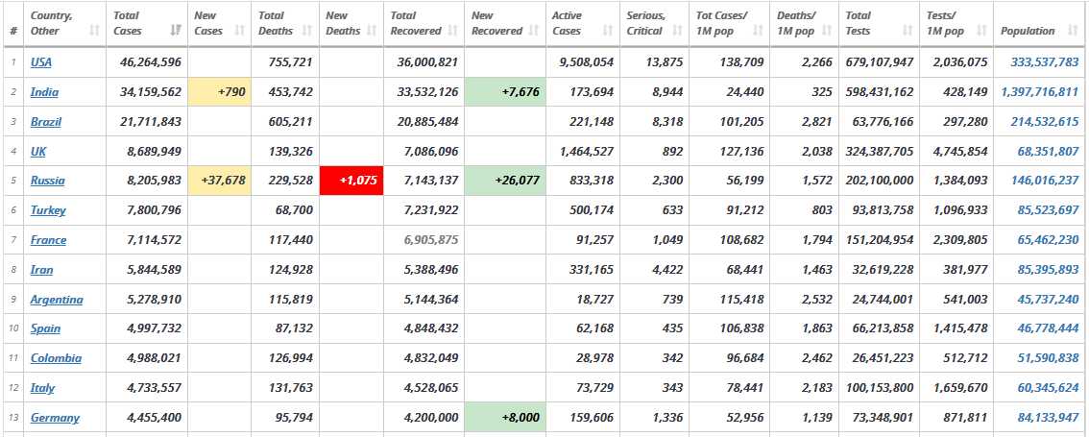
Task: Open the Argentina country link
Action: (57, 300)
